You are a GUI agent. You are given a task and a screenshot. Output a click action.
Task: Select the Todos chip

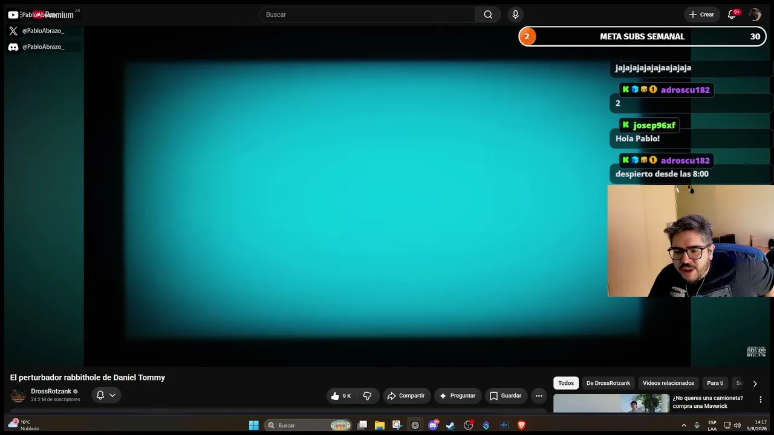[566, 383]
